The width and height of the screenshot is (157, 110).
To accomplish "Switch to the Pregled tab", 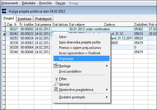I will click(9, 18).
